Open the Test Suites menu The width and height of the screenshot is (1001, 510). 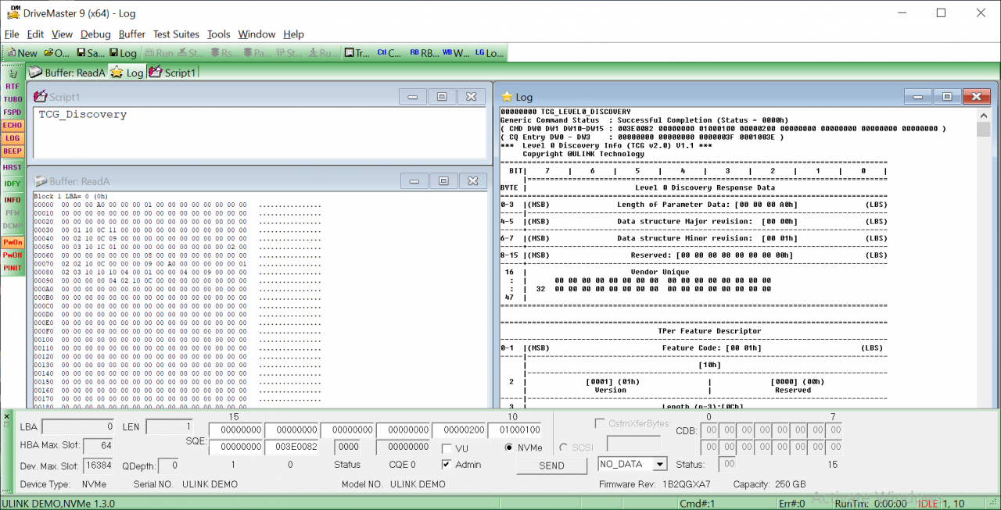(176, 34)
